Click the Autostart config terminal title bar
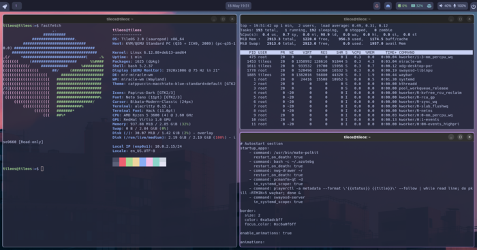This screenshot has width=477, height=250. click(357, 137)
